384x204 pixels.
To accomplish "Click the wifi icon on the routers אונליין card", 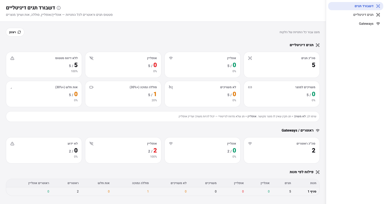I will tap(171, 144).
